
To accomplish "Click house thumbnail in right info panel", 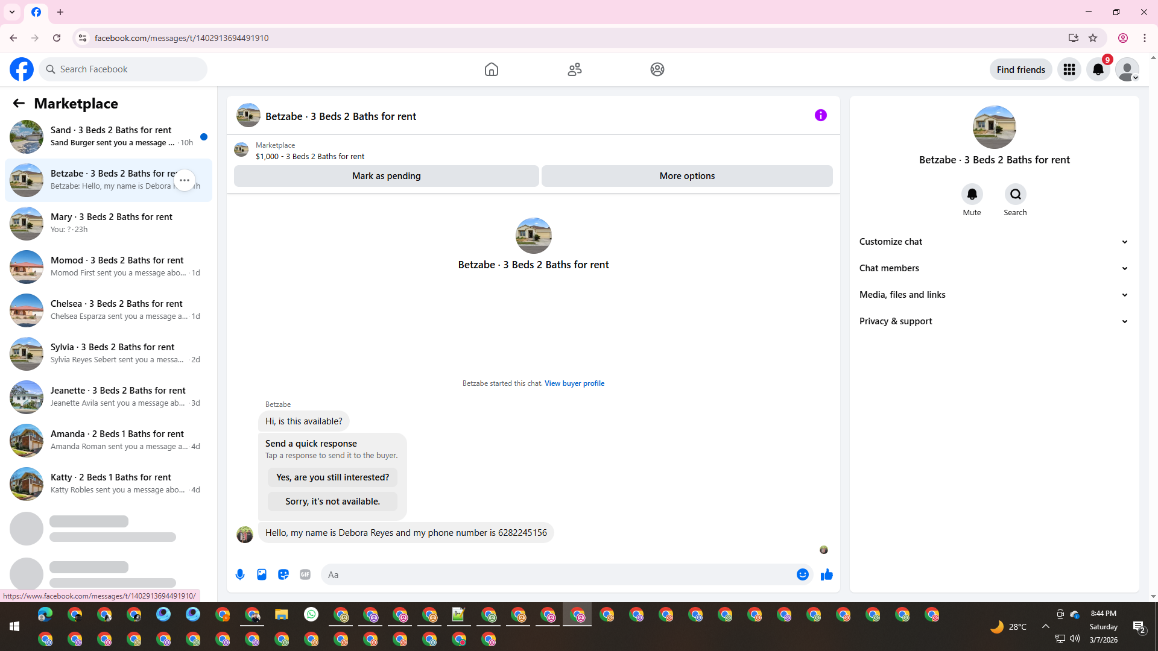I will coord(994,127).
